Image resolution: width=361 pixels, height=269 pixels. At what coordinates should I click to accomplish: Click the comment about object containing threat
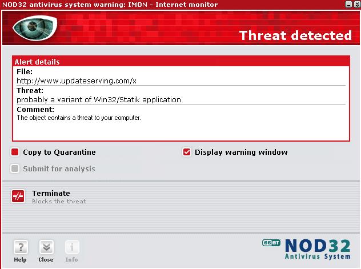79,118
